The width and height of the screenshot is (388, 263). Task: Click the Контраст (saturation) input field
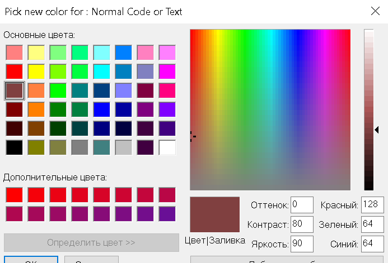(302, 224)
